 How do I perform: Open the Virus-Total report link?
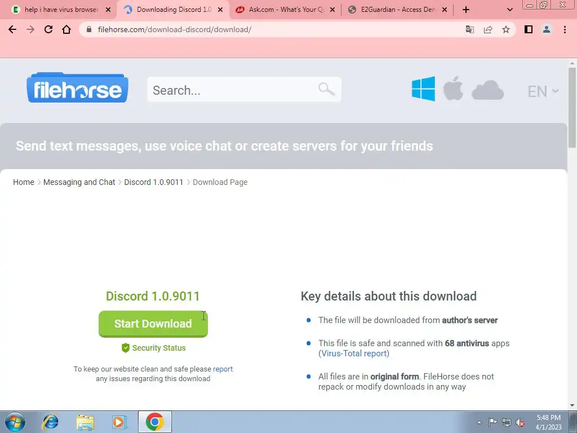click(354, 354)
